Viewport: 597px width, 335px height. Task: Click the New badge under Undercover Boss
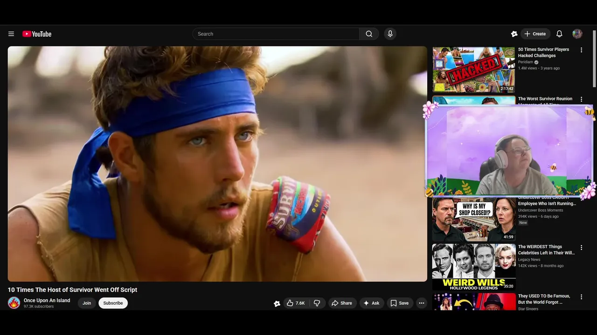point(523,223)
